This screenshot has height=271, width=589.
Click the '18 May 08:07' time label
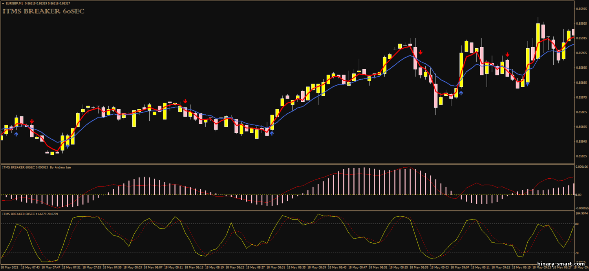pyautogui.click(x=153, y=267)
